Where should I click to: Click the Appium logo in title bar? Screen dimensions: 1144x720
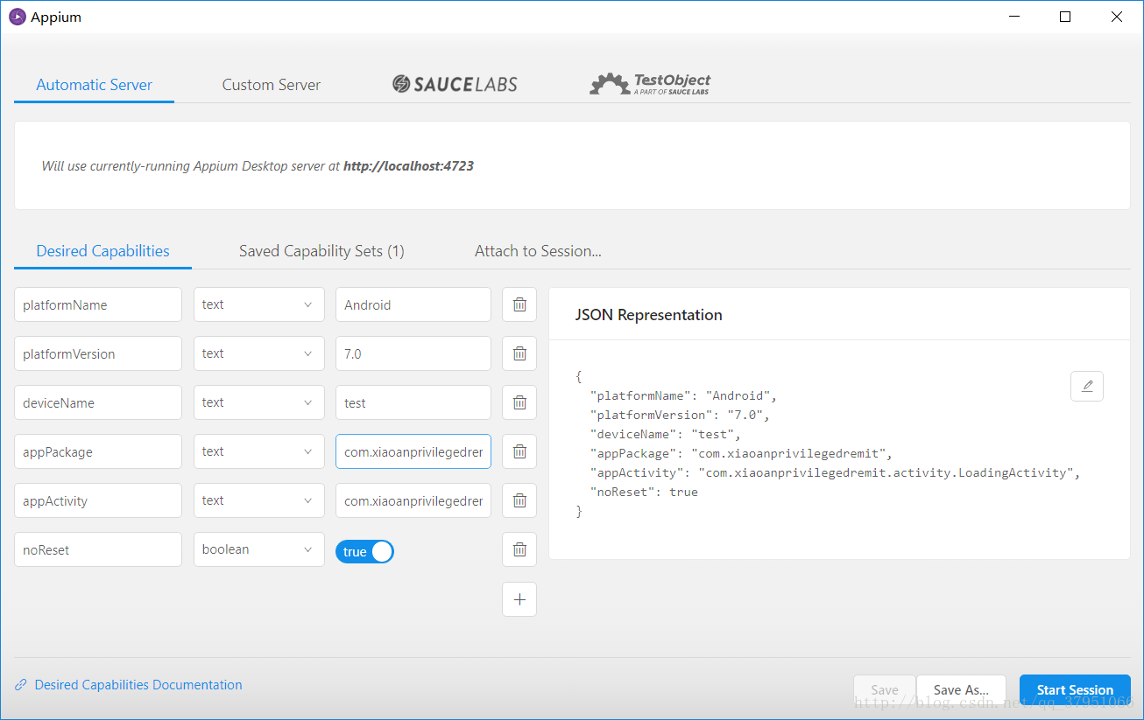click(x=18, y=17)
